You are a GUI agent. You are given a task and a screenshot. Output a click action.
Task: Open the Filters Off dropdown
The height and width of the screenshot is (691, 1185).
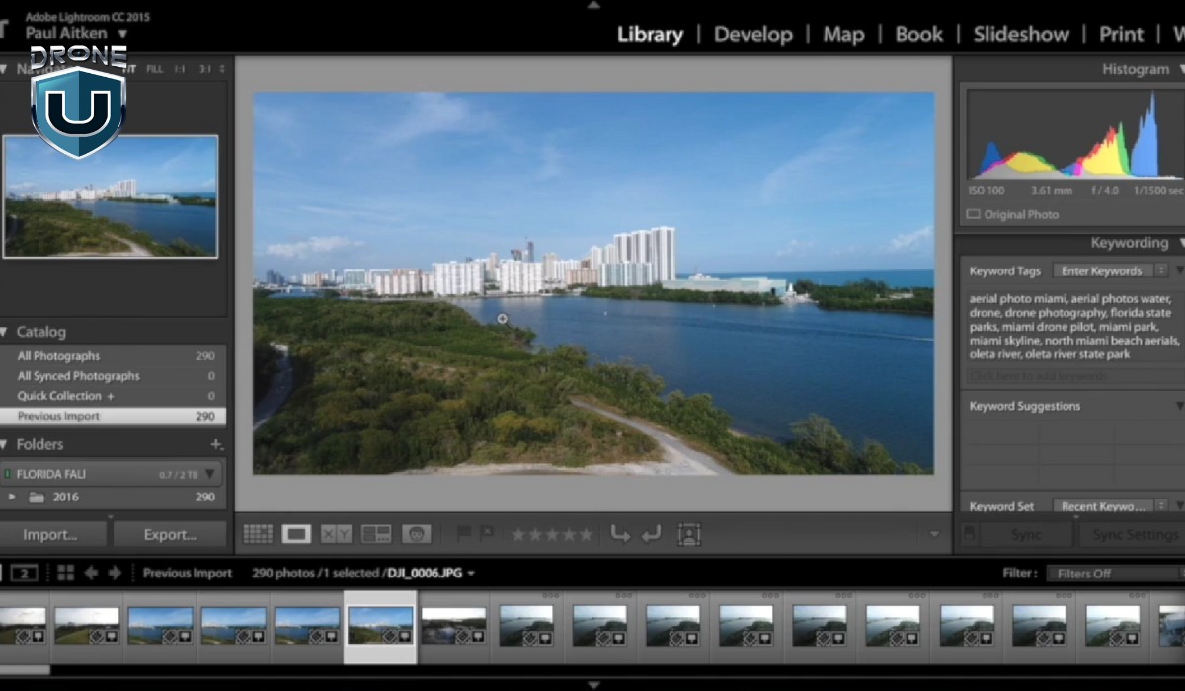pos(1112,573)
